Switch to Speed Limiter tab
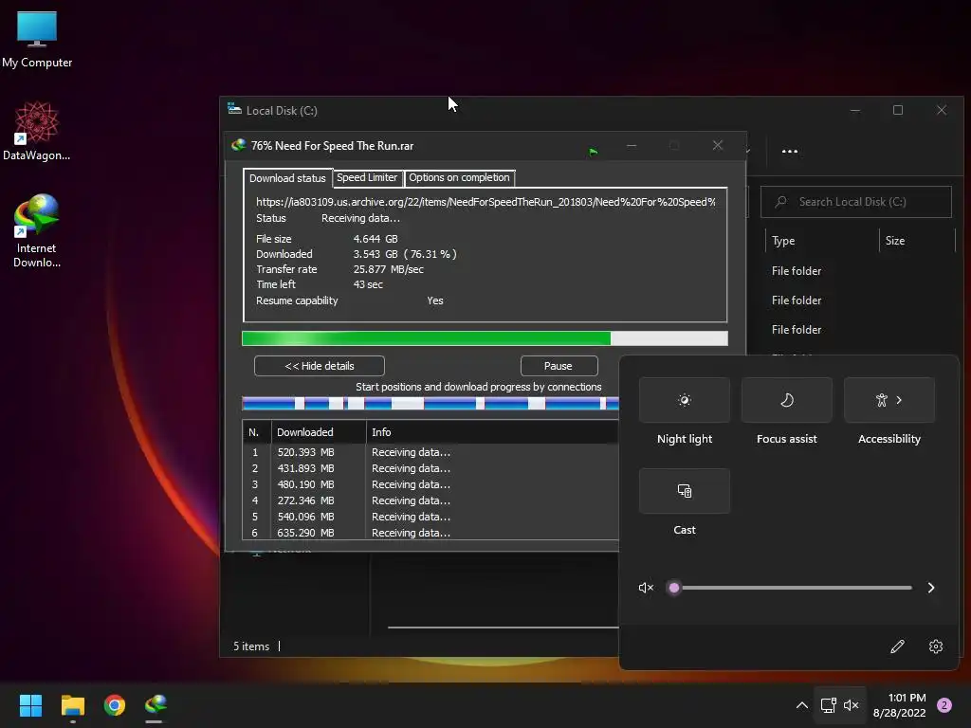The height and width of the screenshot is (728, 971). coord(367,177)
